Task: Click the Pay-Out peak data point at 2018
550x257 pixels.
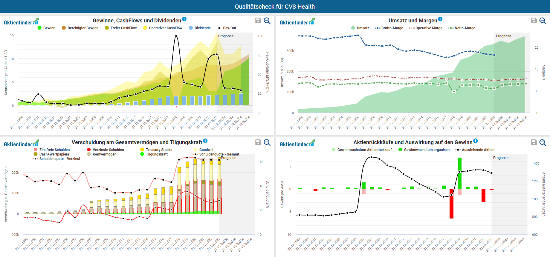Action: click(176, 36)
